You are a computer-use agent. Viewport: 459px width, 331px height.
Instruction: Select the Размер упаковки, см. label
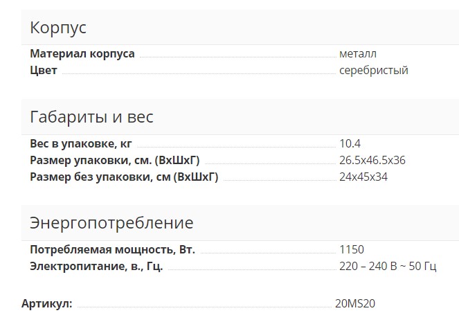115,161
